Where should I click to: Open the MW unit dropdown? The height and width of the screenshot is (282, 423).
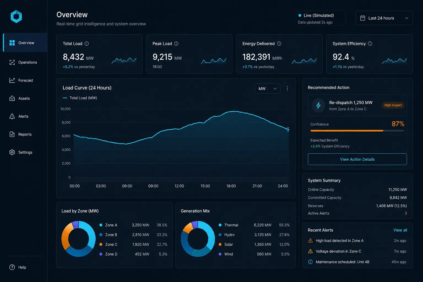tap(267, 88)
